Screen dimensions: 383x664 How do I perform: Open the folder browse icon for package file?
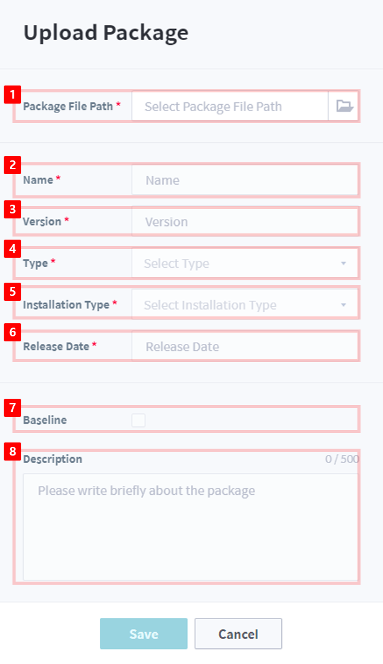pyautogui.click(x=343, y=106)
